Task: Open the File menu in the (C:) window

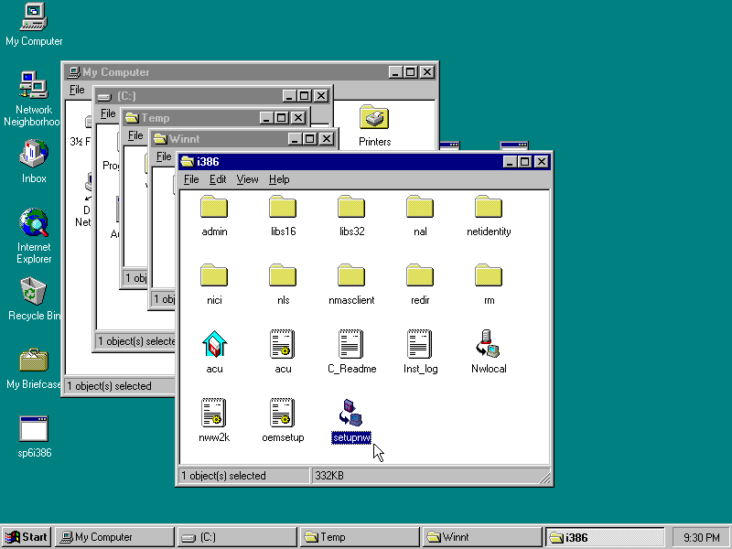Action: 108,113
